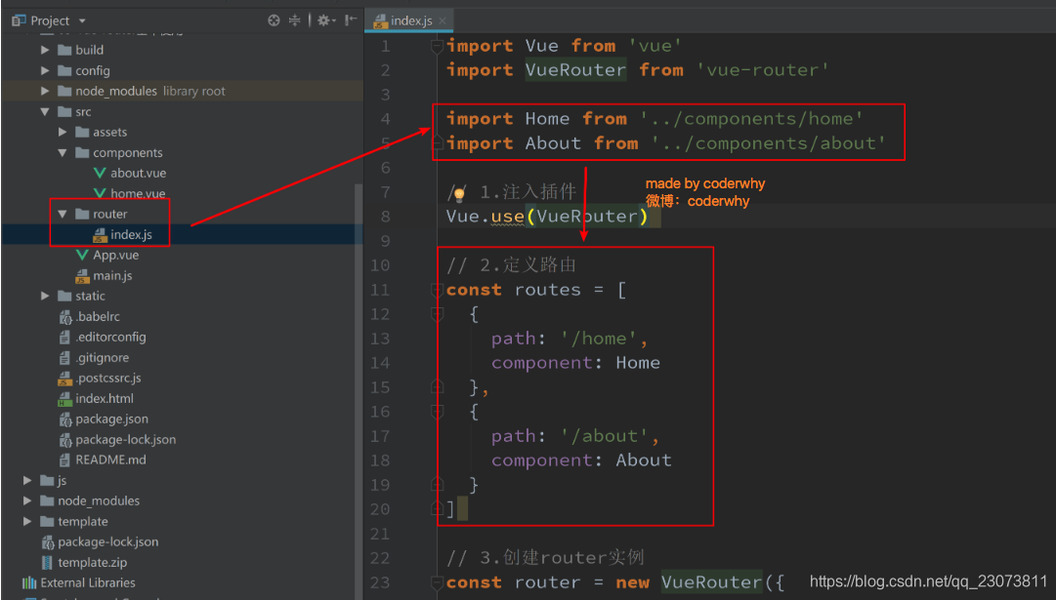Viewport: 1056px width, 600px height.
Task: Click fold marker at end of imports line 5
Action: point(437,142)
